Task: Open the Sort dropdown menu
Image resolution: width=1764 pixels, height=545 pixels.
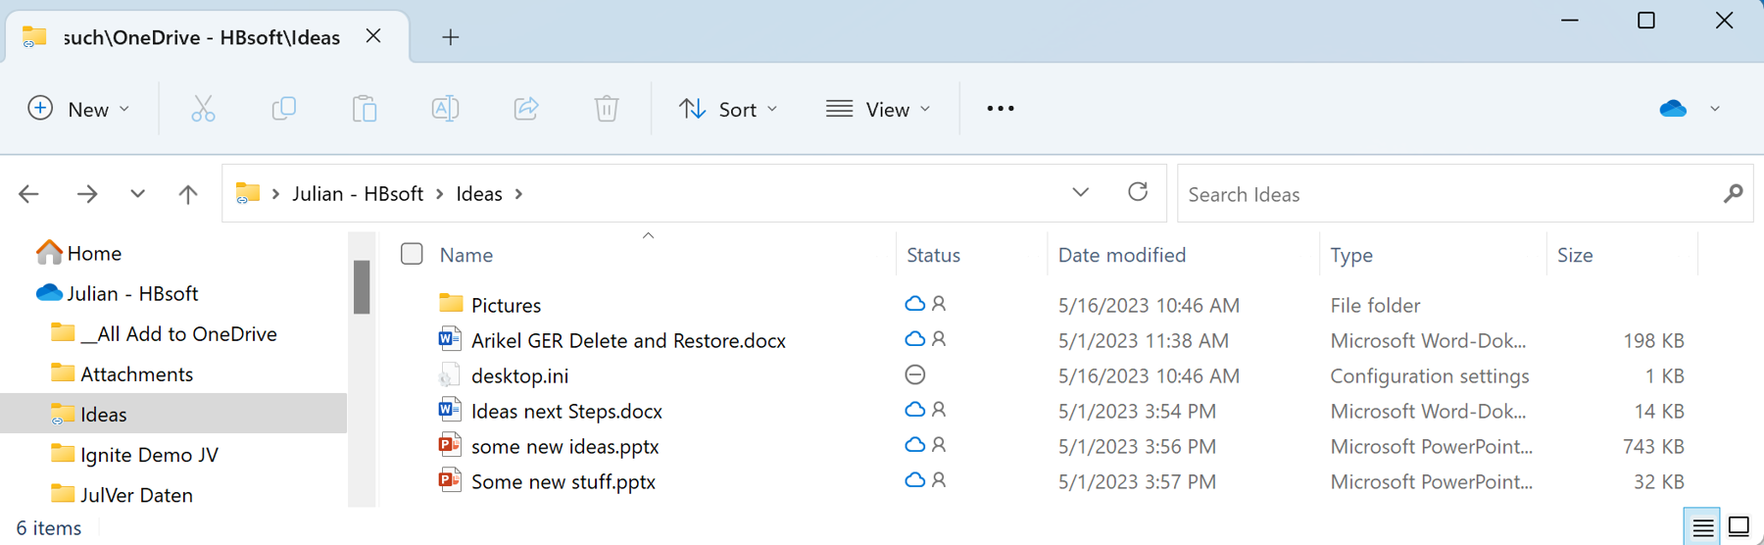Action: click(728, 109)
